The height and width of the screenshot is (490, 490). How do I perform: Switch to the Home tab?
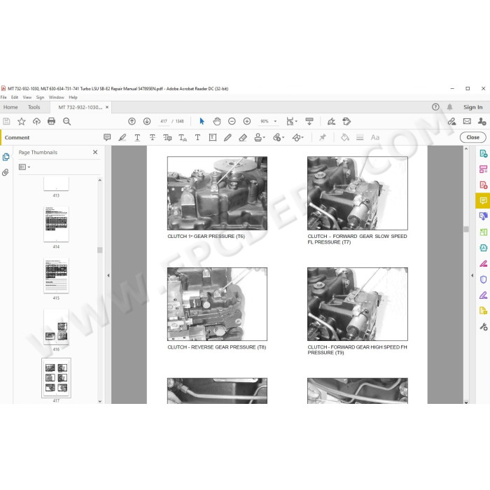(10, 107)
